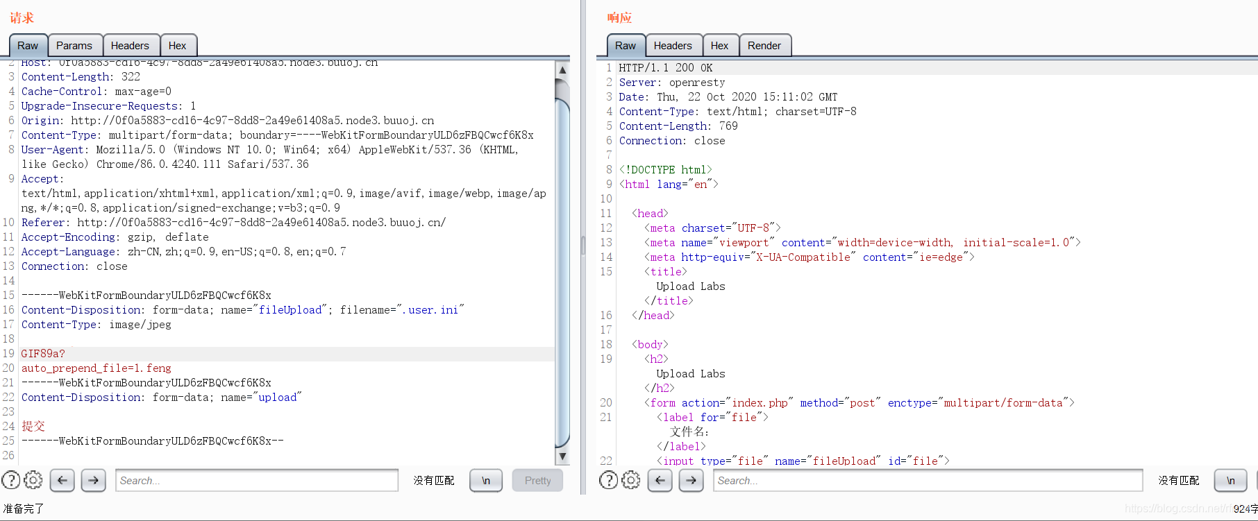Viewport: 1258px width, 521px height.
Task: Switch to the request Raw tab
Action: [28, 46]
